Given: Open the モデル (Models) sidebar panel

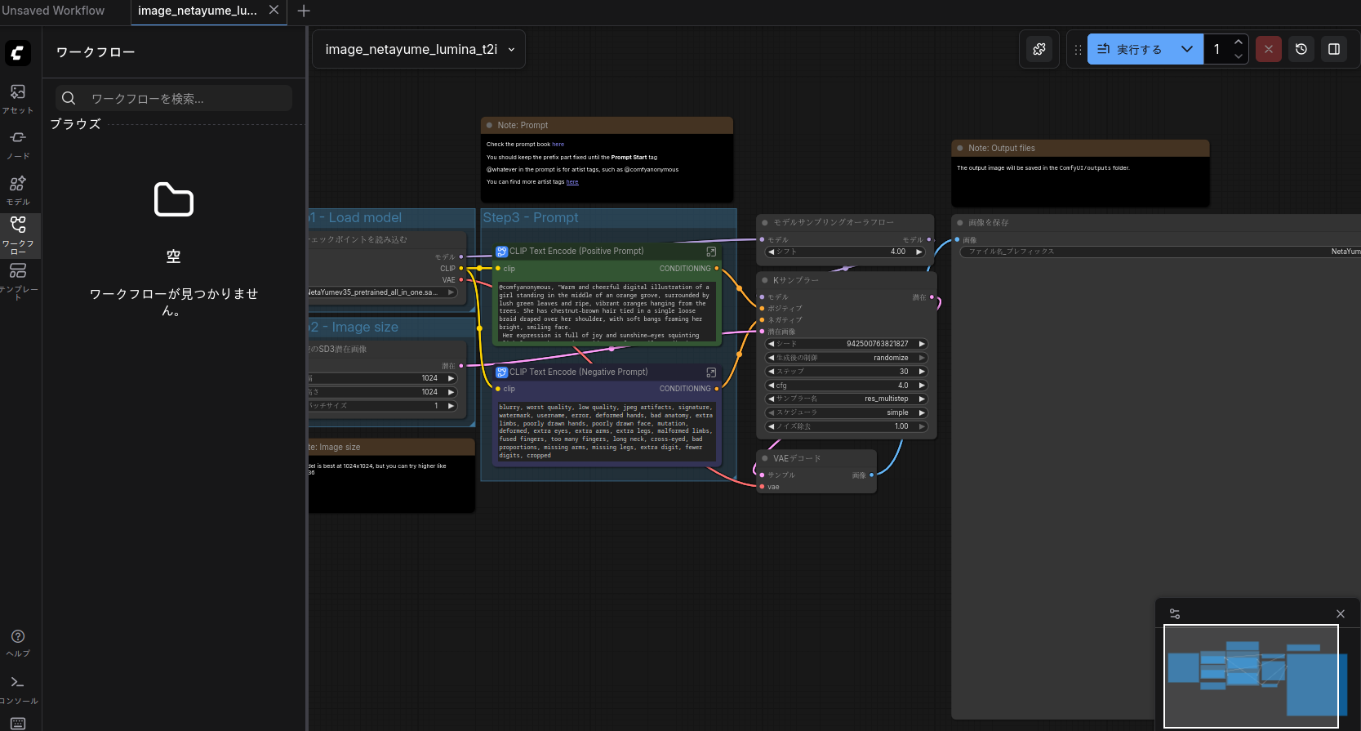Looking at the screenshot, I should point(18,189).
